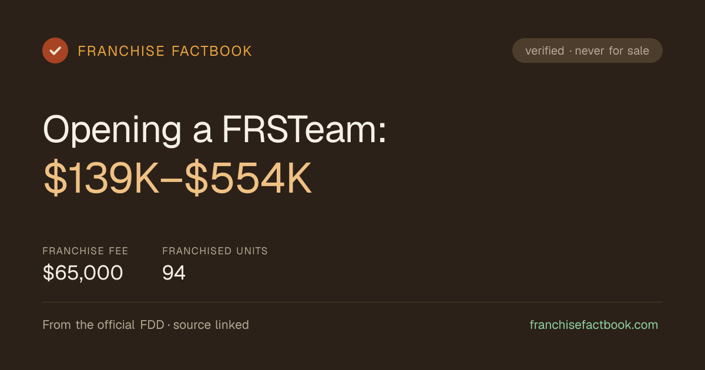The image size is (705, 370).
Task: Click the 94 franchised units number
Action: click(174, 273)
